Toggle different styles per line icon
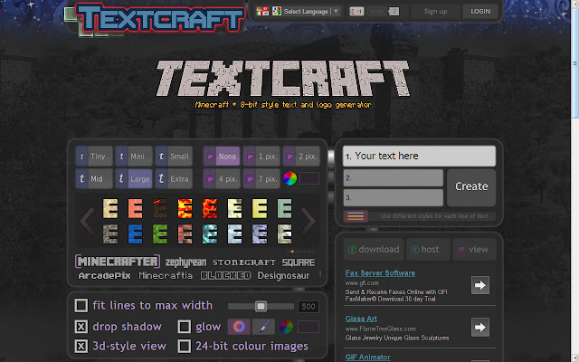 [x=356, y=216]
